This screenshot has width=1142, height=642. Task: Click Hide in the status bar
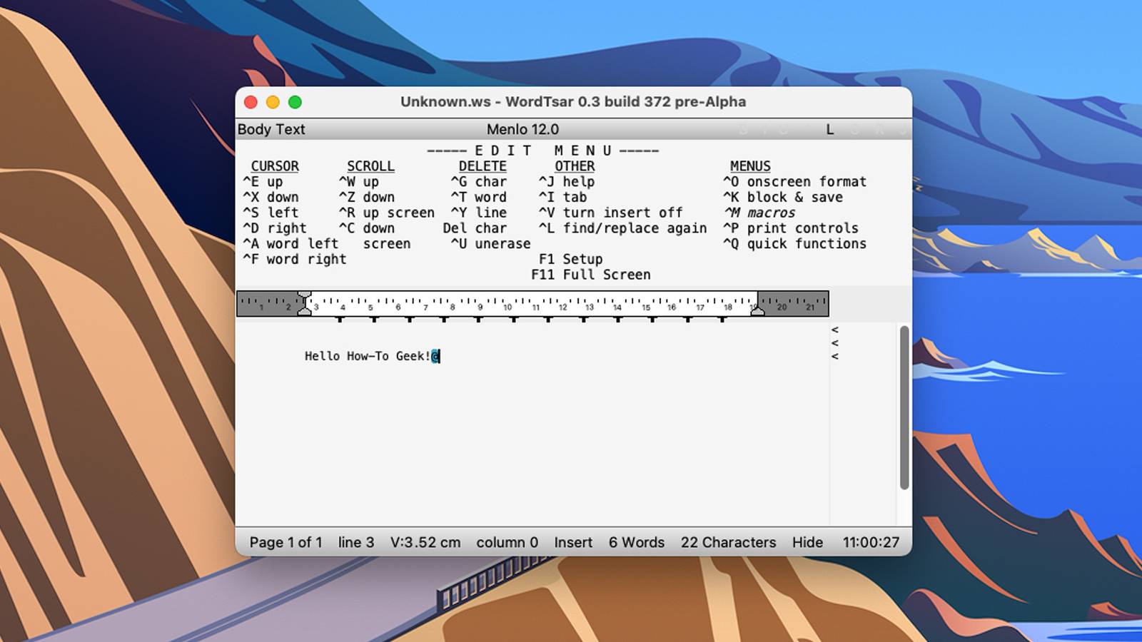[x=807, y=542]
